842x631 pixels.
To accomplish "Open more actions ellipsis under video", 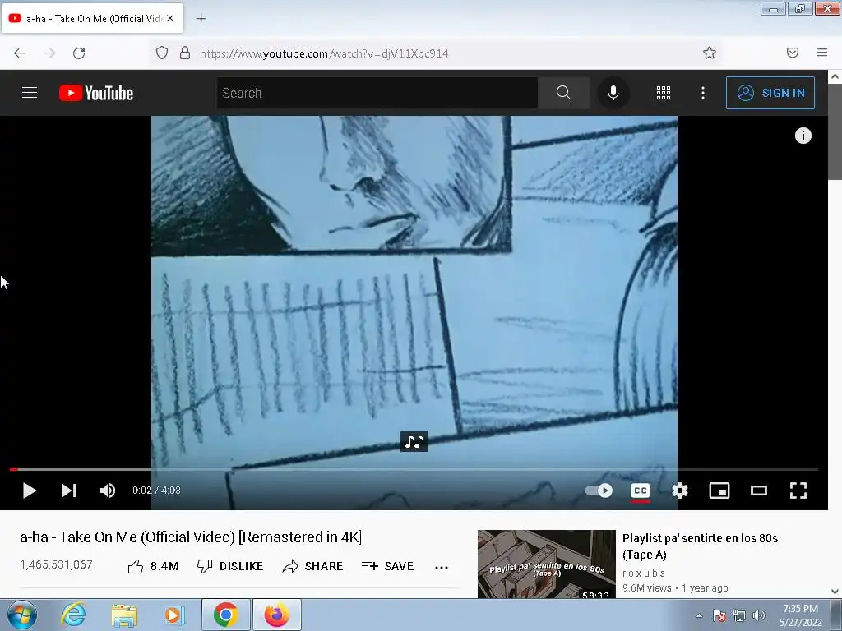I will (x=442, y=567).
